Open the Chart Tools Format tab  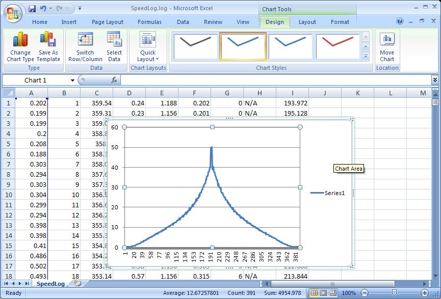click(340, 22)
